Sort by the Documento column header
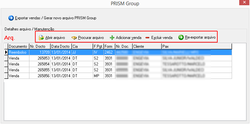Screen dimensions: 250x124 19,46
